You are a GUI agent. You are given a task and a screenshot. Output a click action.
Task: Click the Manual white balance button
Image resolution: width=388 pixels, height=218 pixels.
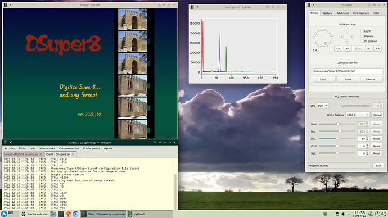[x=377, y=115]
